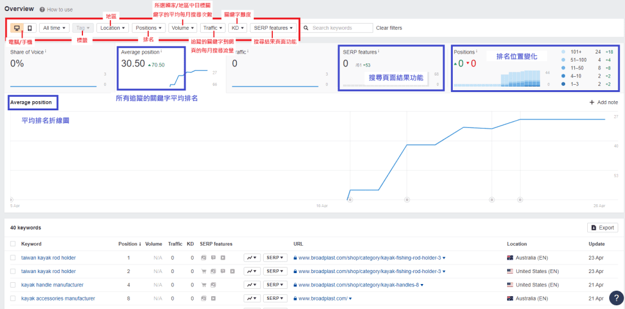This screenshot has height=309, width=625.
Task: Open the Positions filter dropdown
Action: (x=149, y=28)
